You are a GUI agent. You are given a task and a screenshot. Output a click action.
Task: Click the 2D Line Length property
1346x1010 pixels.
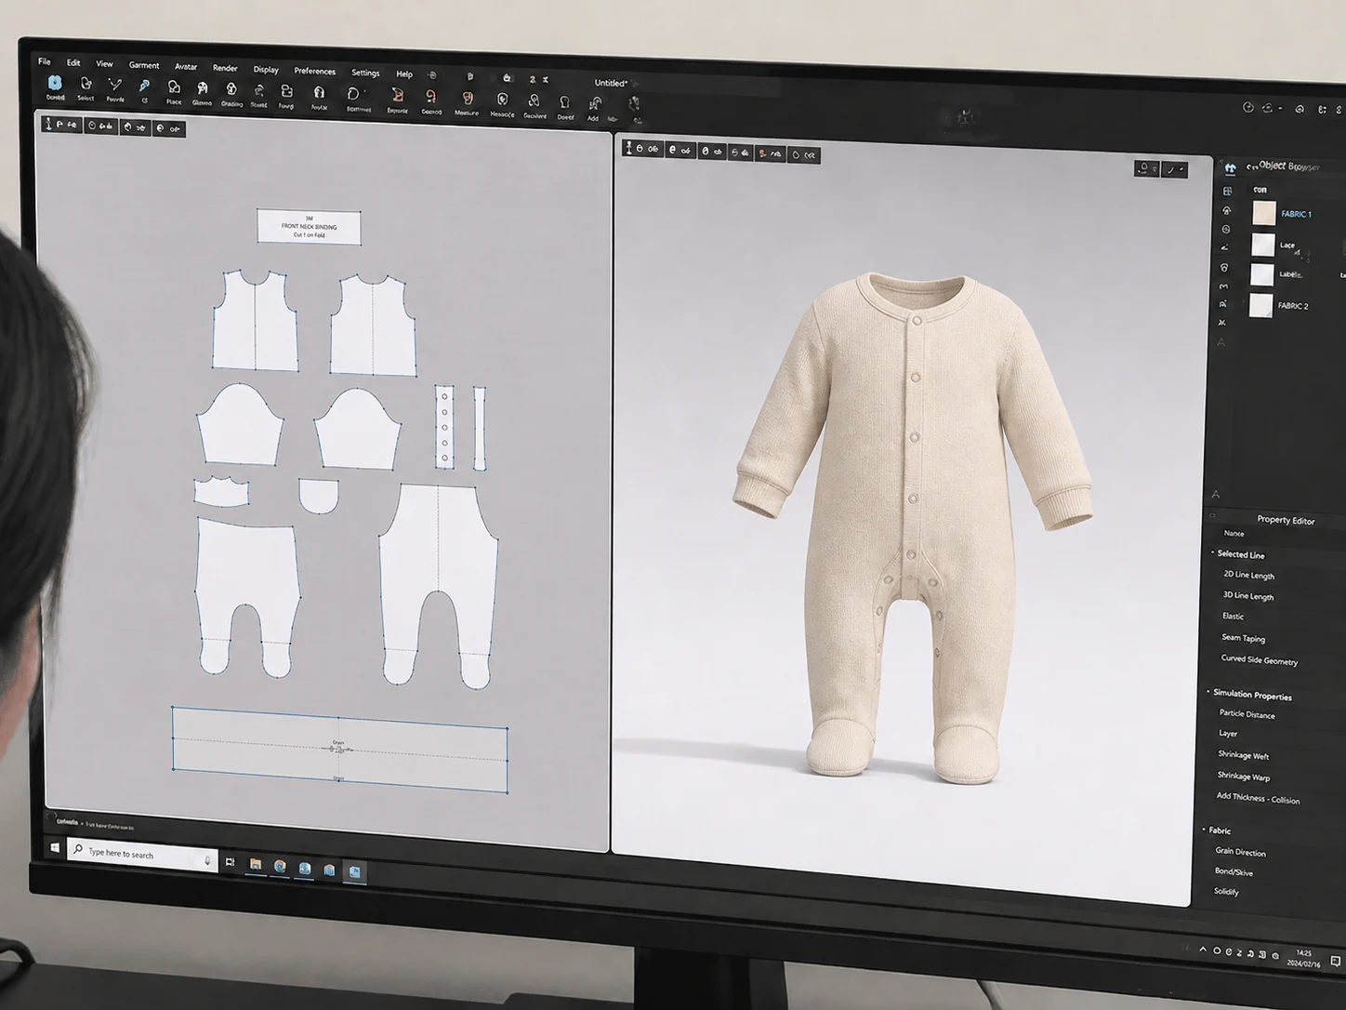point(1248,575)
